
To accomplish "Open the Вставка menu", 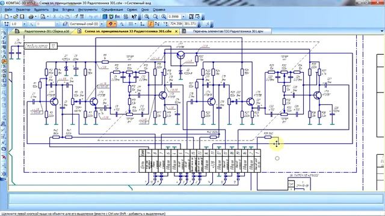I will click(x=68, y=10).
